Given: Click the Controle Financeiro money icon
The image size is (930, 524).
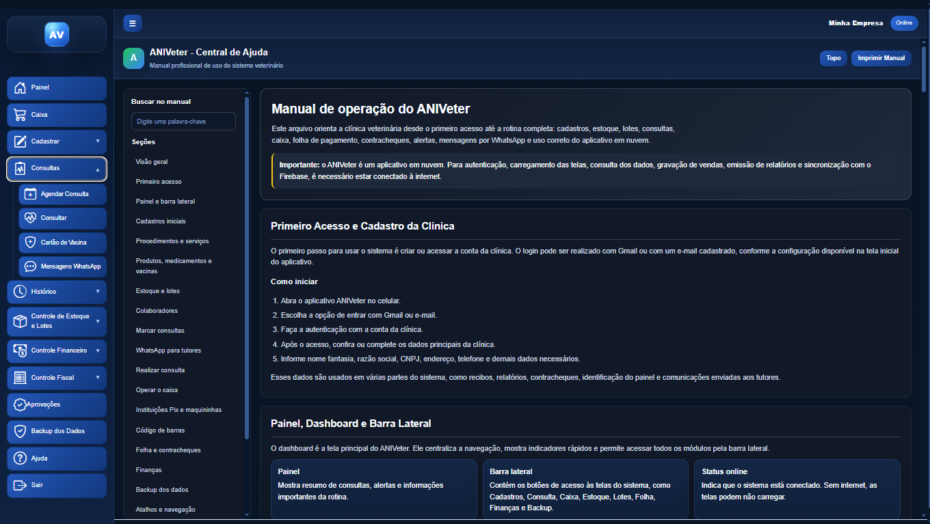Looking at the screenshot, I should pos(20,350).
